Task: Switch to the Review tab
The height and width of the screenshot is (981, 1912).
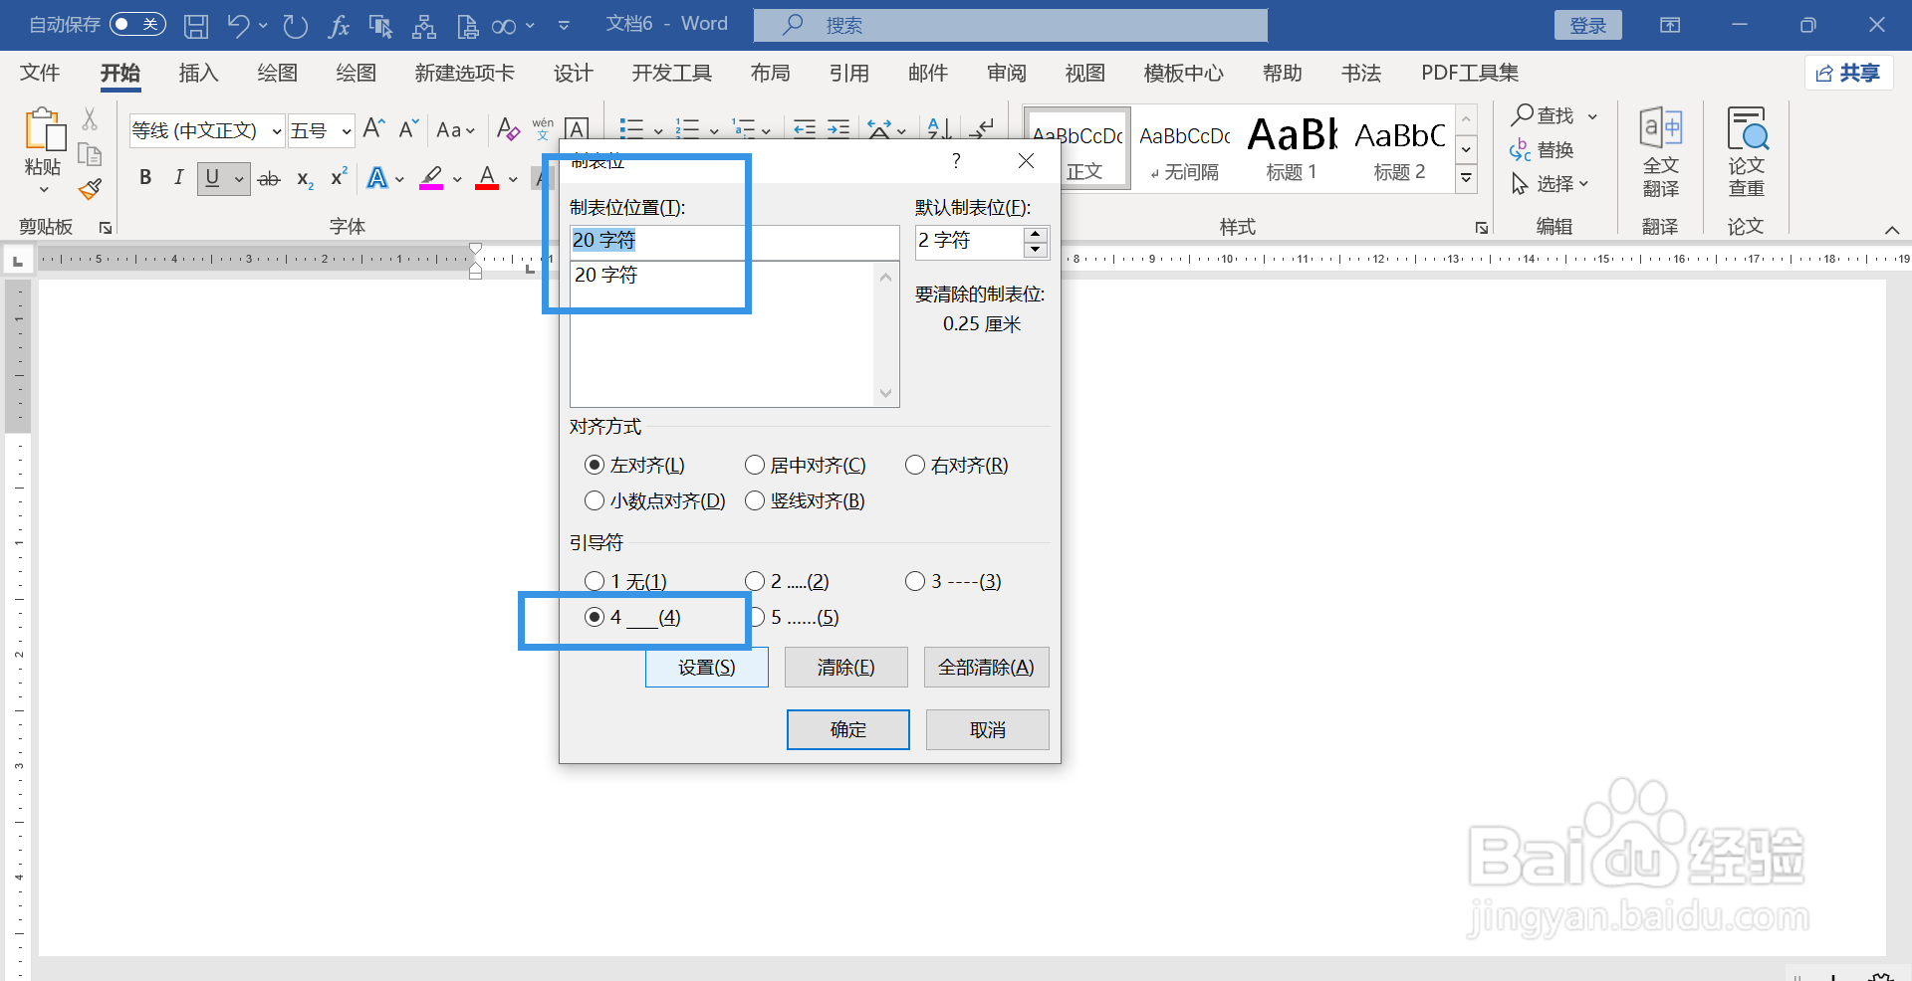Action: (x=1006, y=73)
